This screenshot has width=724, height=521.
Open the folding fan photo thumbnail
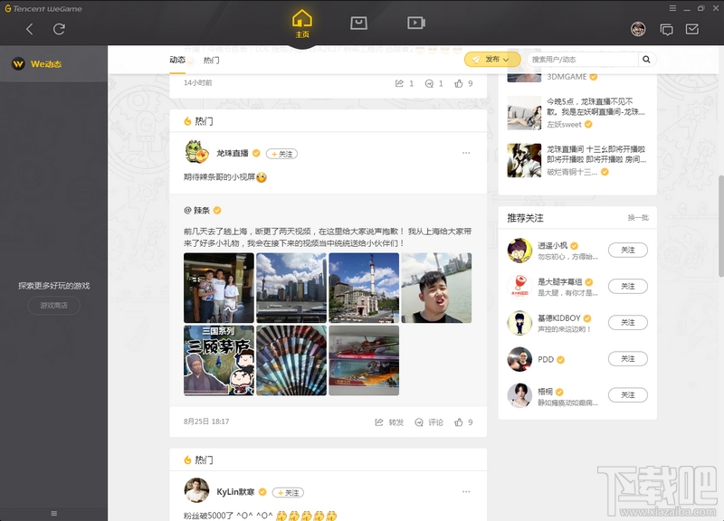point(291,360)
